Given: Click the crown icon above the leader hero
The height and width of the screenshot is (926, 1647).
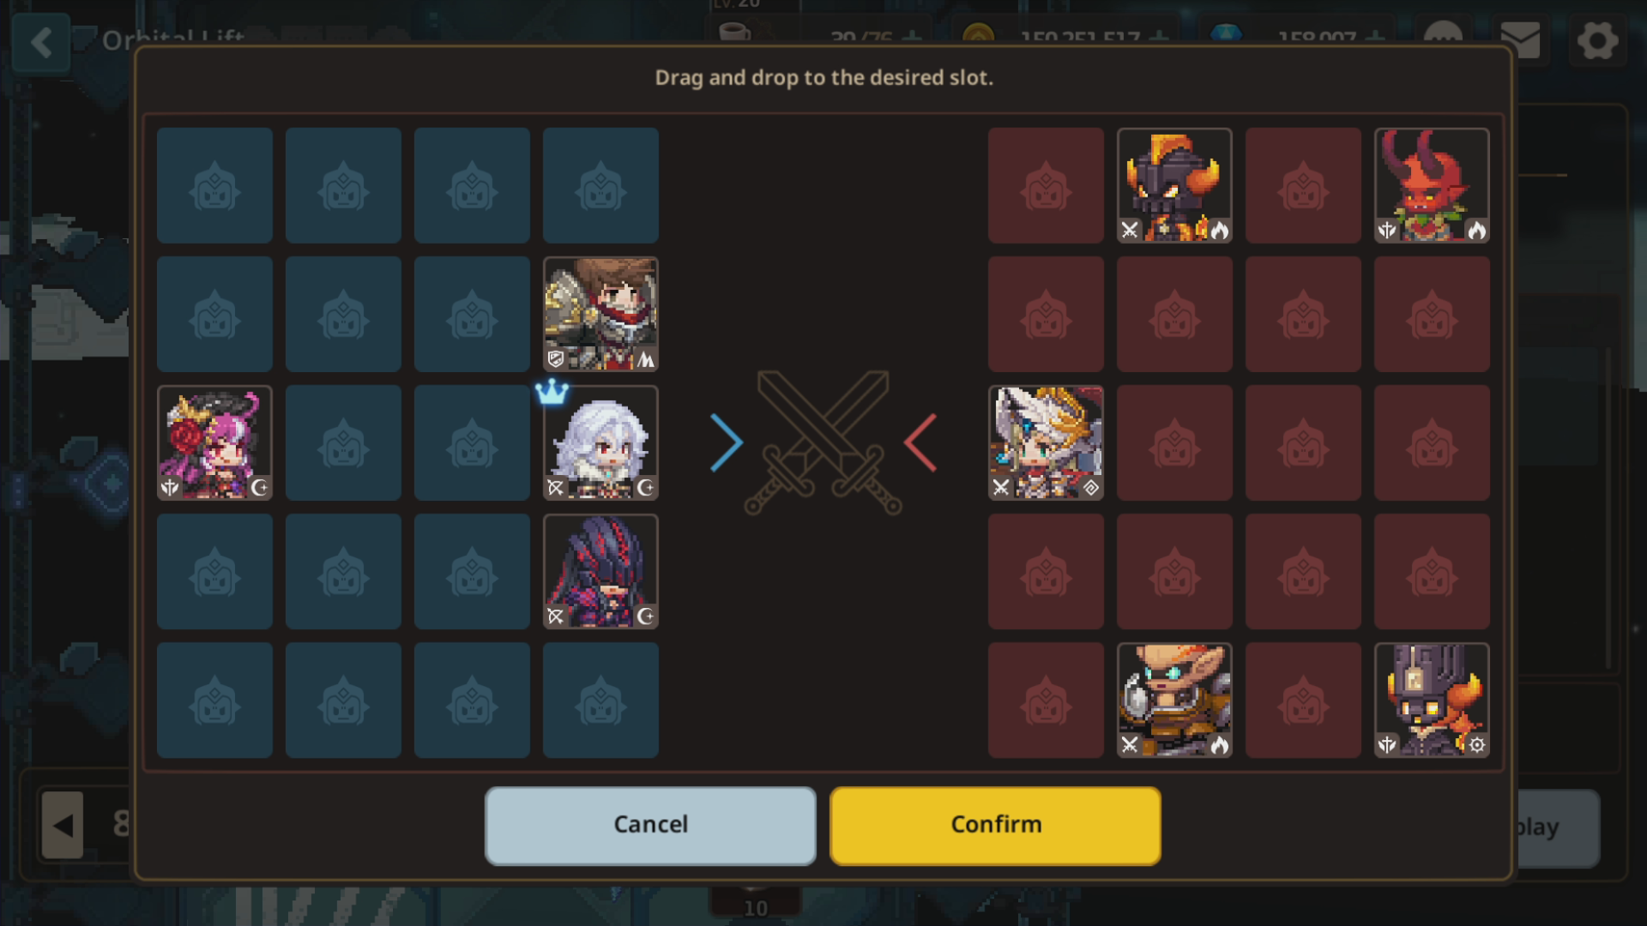Looking at the screenshot, I should (x=552, y=391).
